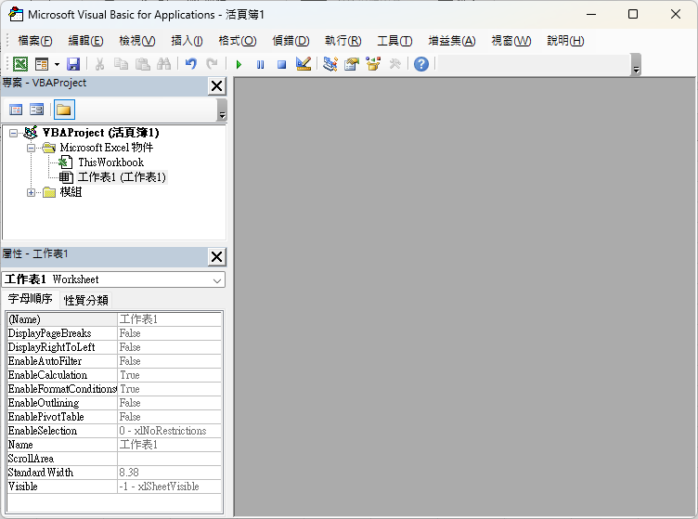The height and width of the screenshot is (519, 698).
Task: Open the 插入(I) menu
Action: point(187,41)
